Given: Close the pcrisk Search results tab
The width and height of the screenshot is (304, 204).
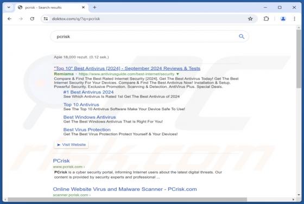Looking at the screenshot, I should (84, 8).
